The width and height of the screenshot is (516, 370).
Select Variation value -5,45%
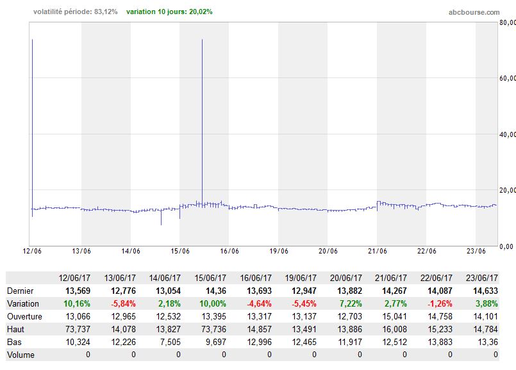(x=304, y=303)
